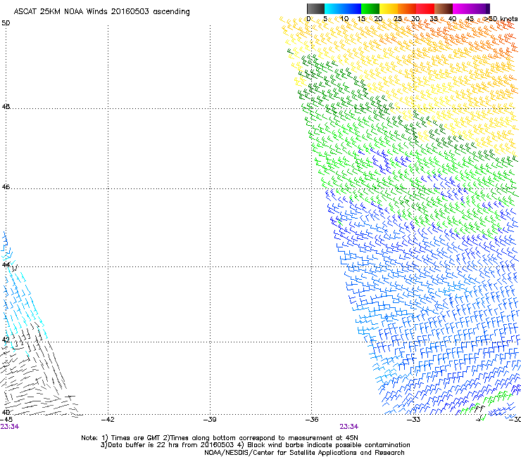Select the red 30-35 knots legend segment
Screen dimensions: 521x457
[x=425, y=8]
